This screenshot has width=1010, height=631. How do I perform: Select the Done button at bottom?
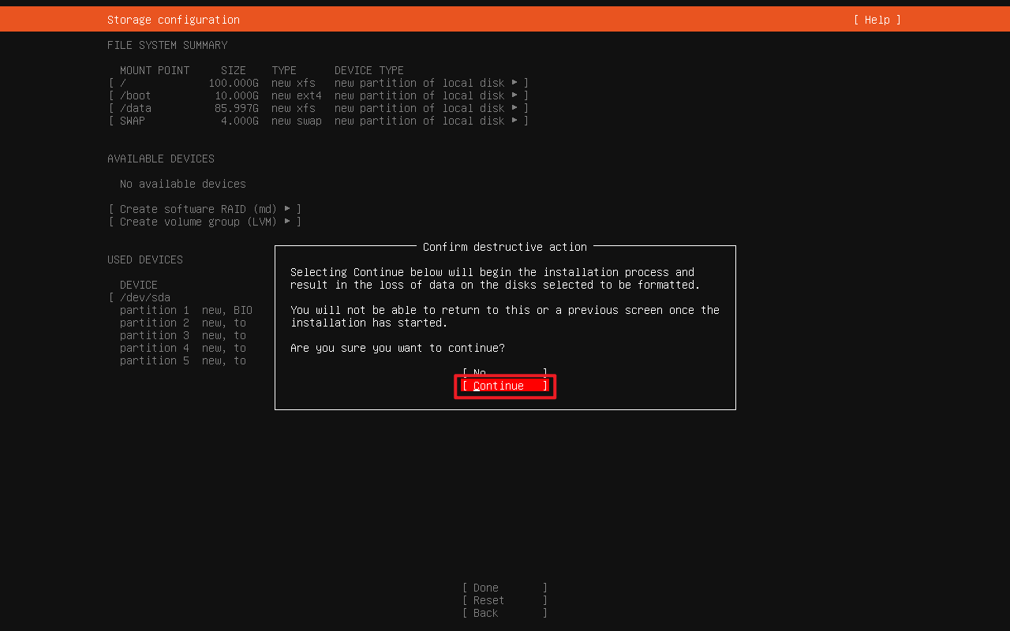click(505, 588)
